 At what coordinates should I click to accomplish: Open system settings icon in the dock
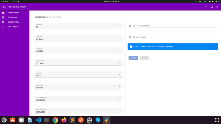[x=4, y=120]
